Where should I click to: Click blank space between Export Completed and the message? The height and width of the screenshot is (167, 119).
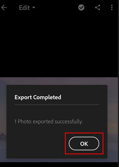(x=57, y=112)
